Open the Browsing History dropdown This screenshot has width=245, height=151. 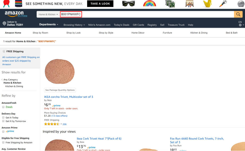tap(74, 25)
